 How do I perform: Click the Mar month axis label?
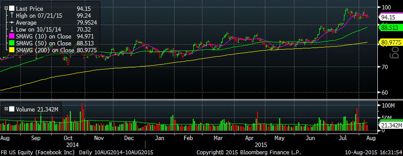218,138
